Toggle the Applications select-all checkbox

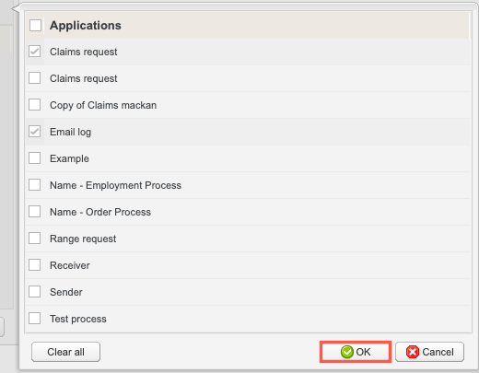click(x=35, y=25)
